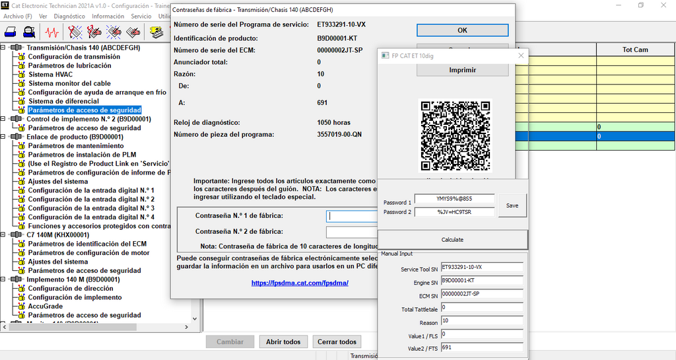Collapse the C7 140M (KHX00001) node
The height and width of the screenshot is (360, 676).
3,235
